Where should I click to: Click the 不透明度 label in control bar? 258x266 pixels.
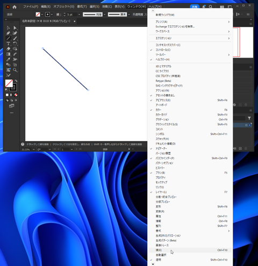(x=138, y=15)
